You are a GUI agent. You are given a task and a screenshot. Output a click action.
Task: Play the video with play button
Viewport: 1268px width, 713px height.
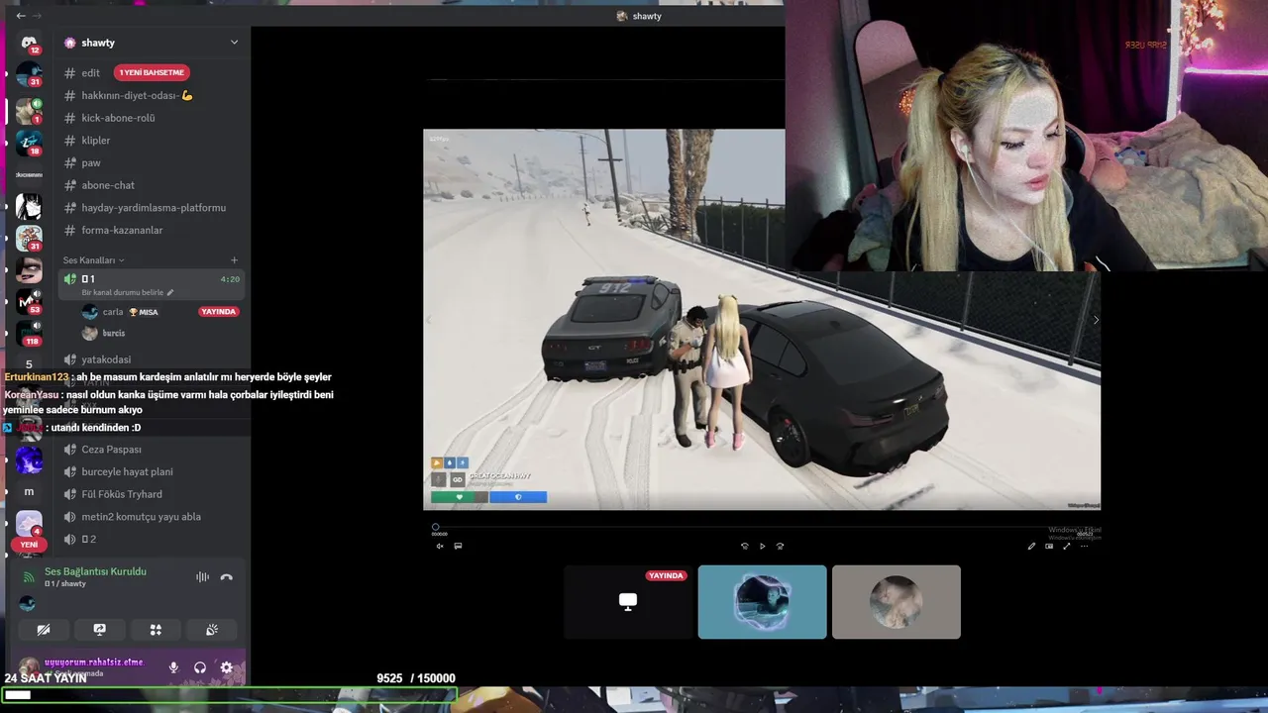pos(762,546)
